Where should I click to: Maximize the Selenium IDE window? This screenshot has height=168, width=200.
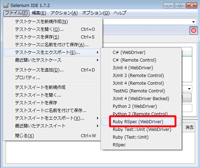(x=180, y=6)
